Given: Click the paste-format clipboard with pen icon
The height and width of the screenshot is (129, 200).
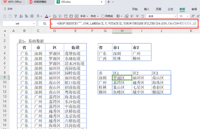Looking at the screenshot, I should (x=10, y=16).
